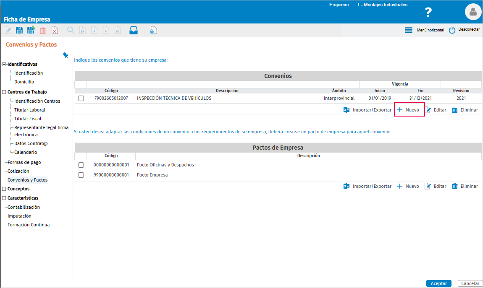Expand the Características tree node

[4, 198]
